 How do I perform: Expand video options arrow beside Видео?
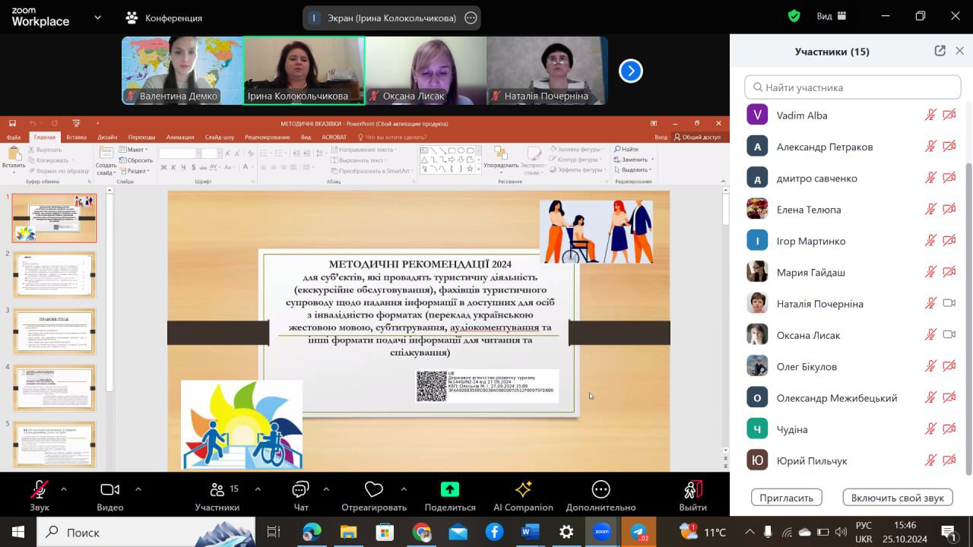pyautogui.click(x=138, y=489)
